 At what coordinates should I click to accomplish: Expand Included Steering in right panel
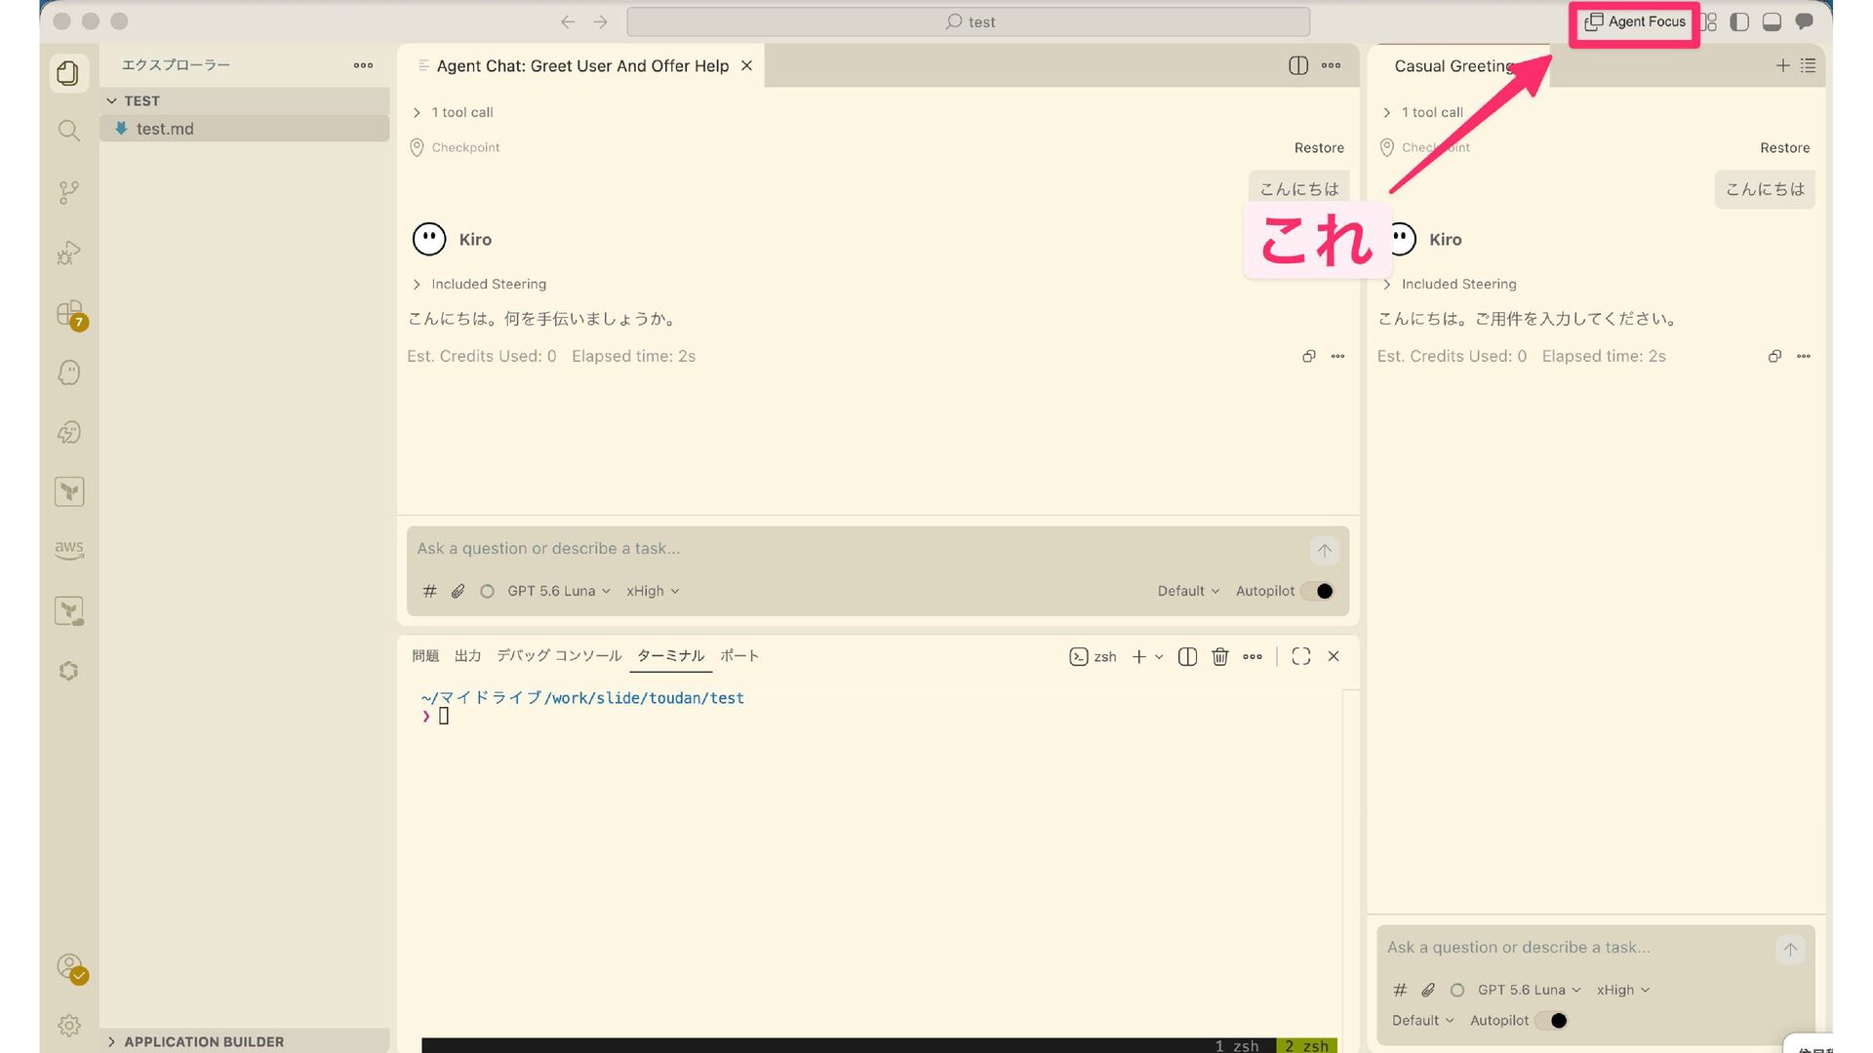pos(1450,284)
